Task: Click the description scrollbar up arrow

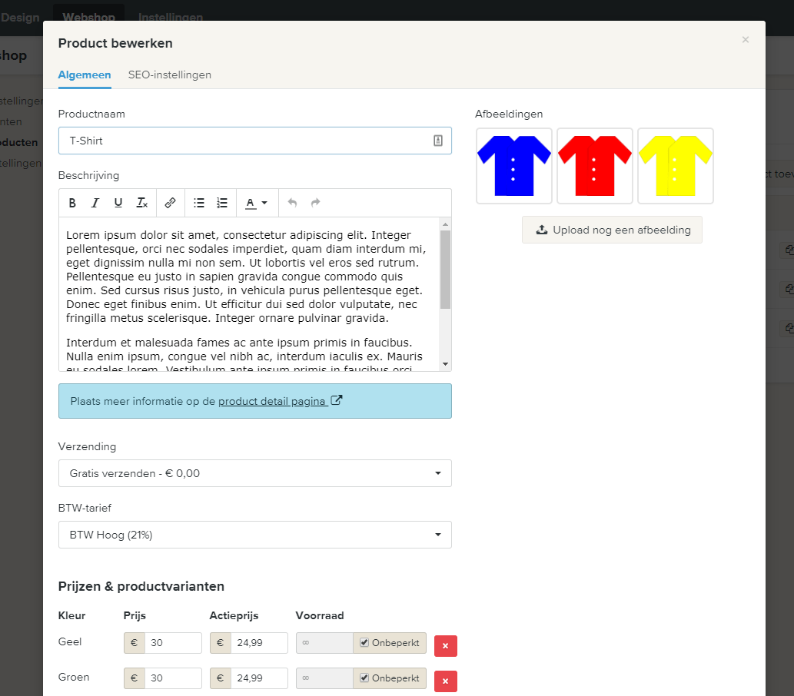Action: click(x=446, y=224)
